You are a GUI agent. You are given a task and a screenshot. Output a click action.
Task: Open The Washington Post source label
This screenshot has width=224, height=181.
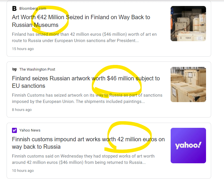pyautogui.click(x=37, y=69)
